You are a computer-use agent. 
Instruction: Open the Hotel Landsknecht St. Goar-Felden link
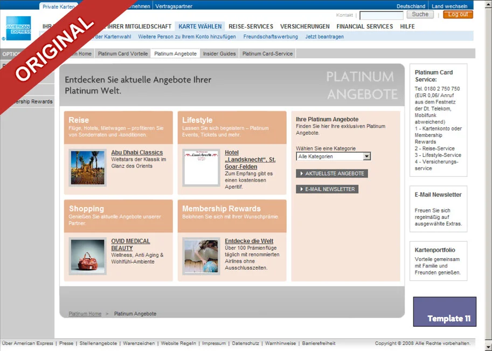click(250, 160)
